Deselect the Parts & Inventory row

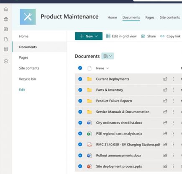click(x=80, y=90)
